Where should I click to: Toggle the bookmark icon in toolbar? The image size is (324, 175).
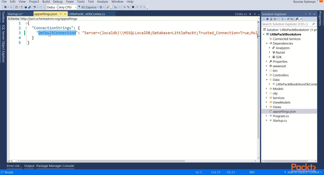tap(133, 7)
